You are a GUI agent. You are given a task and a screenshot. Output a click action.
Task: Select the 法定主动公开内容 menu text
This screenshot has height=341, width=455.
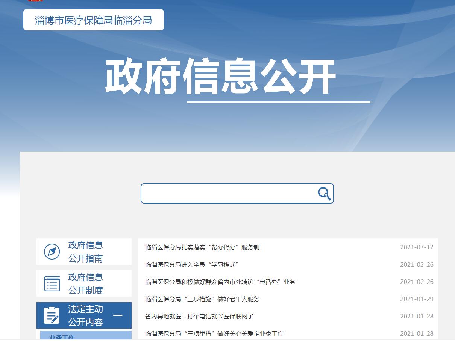(85, 315)
